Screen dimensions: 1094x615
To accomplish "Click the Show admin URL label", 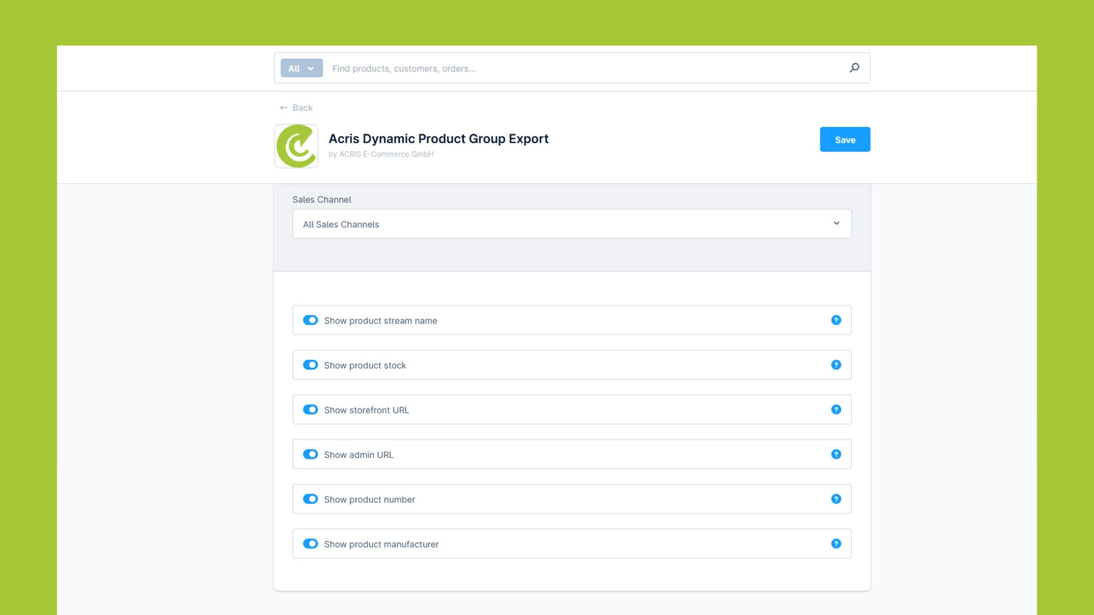I will point(358,455).
